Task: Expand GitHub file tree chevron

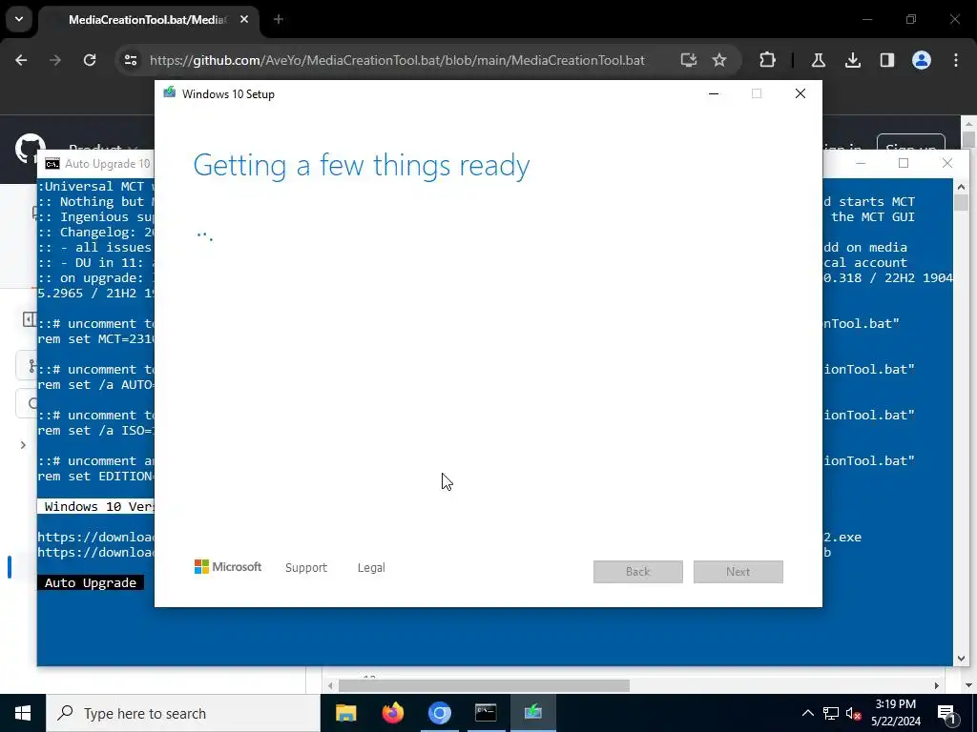Action: point(23,445)
